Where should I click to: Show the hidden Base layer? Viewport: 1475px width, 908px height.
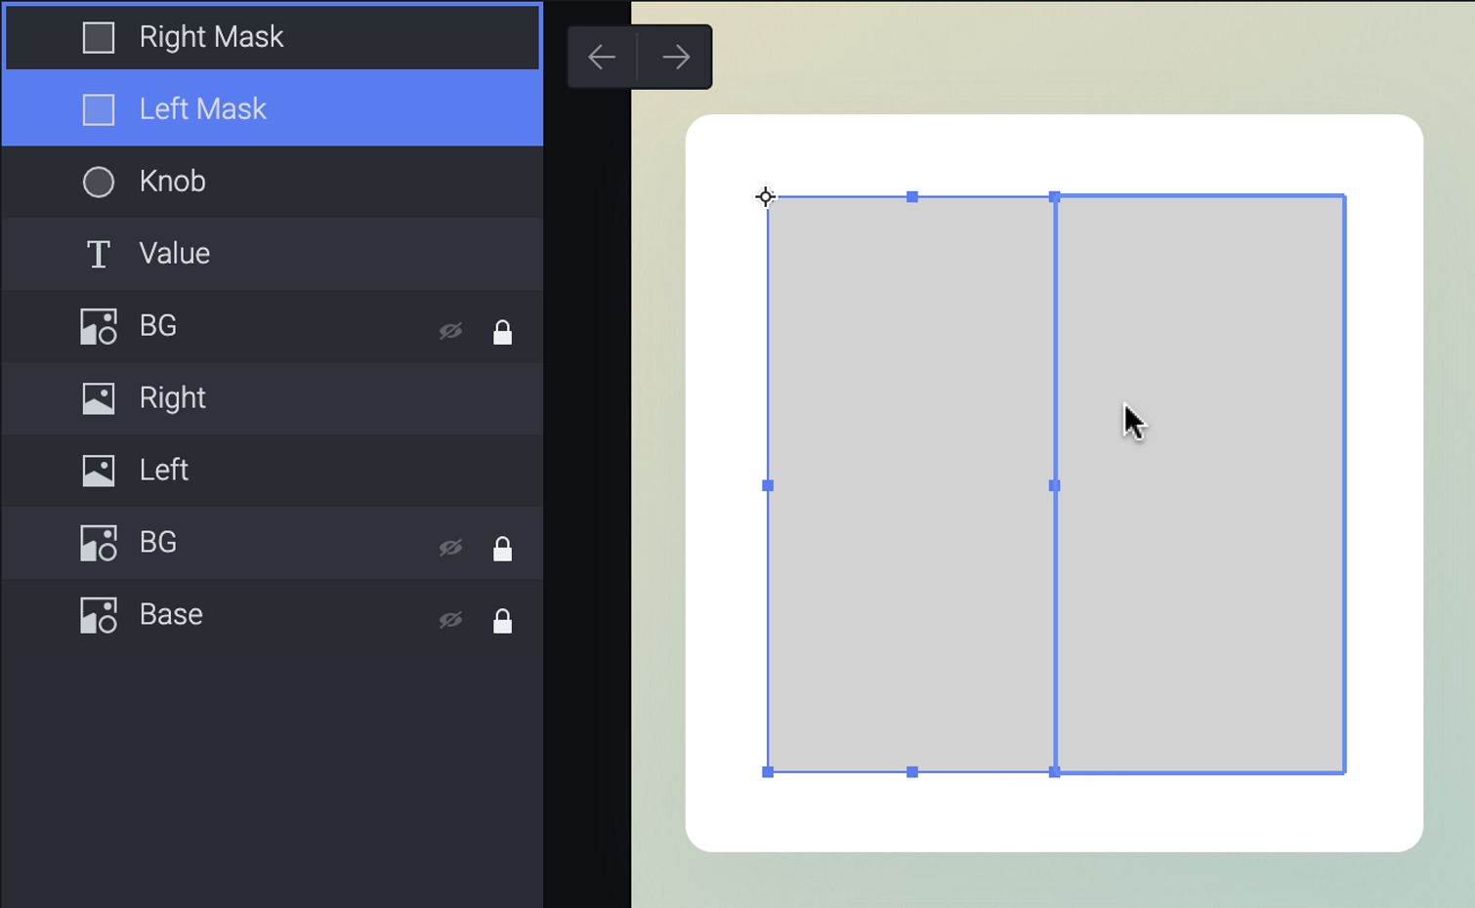coord(450,620)
